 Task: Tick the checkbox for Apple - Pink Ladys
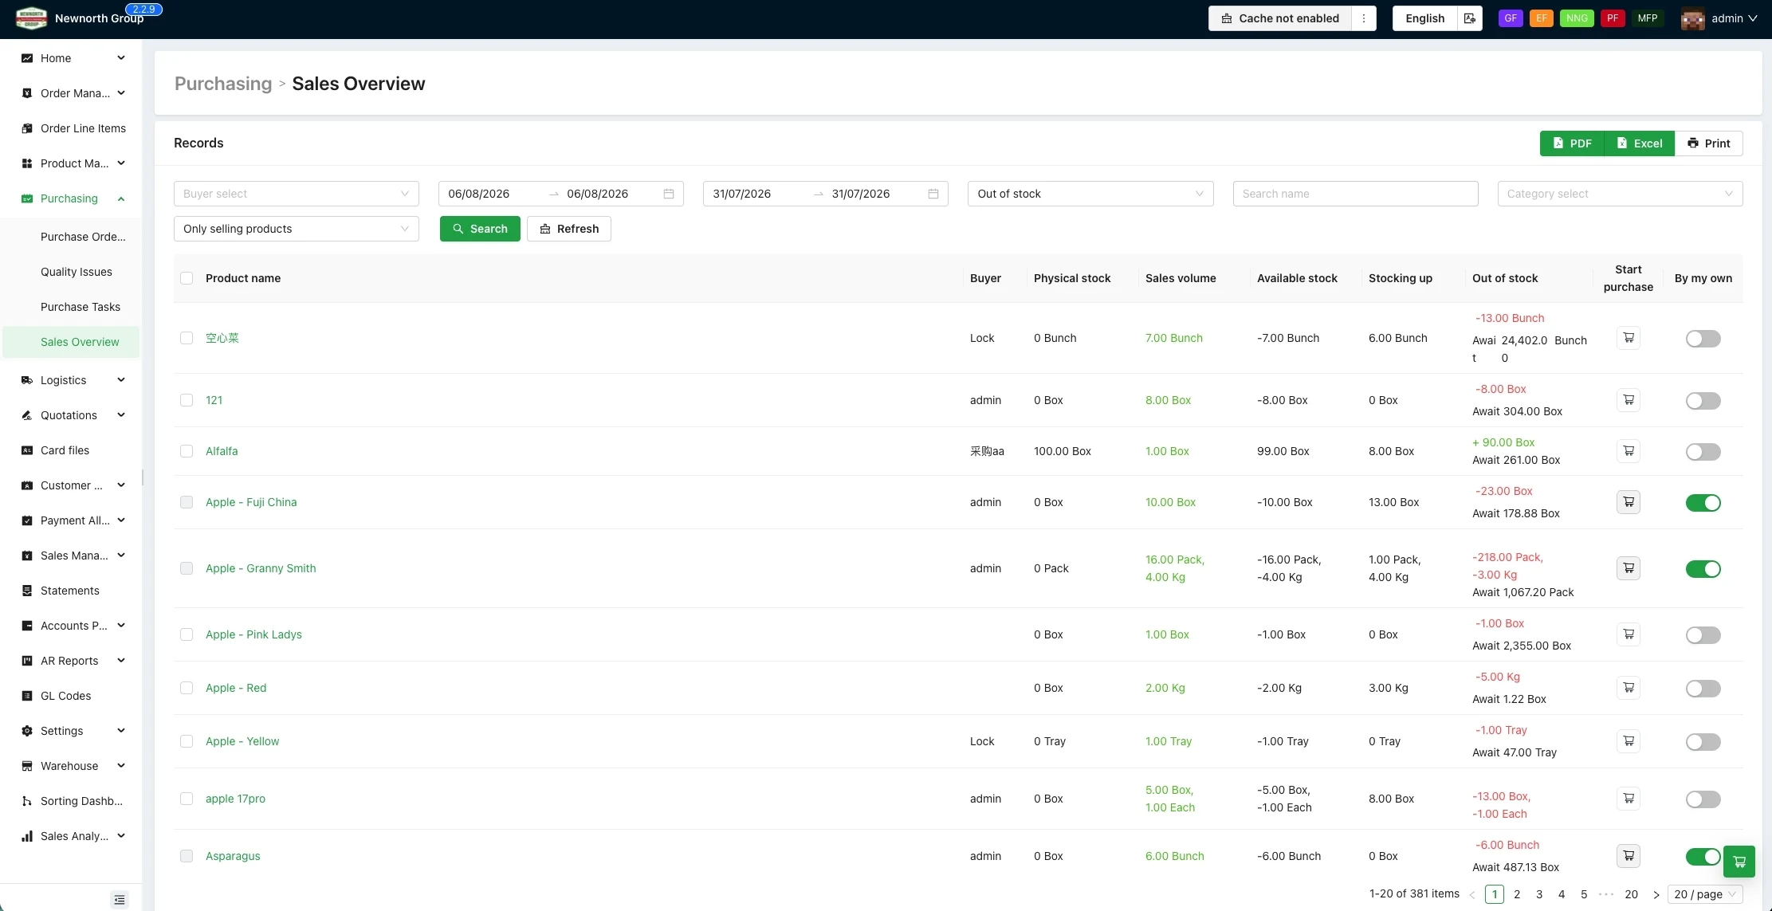point(187,634)
